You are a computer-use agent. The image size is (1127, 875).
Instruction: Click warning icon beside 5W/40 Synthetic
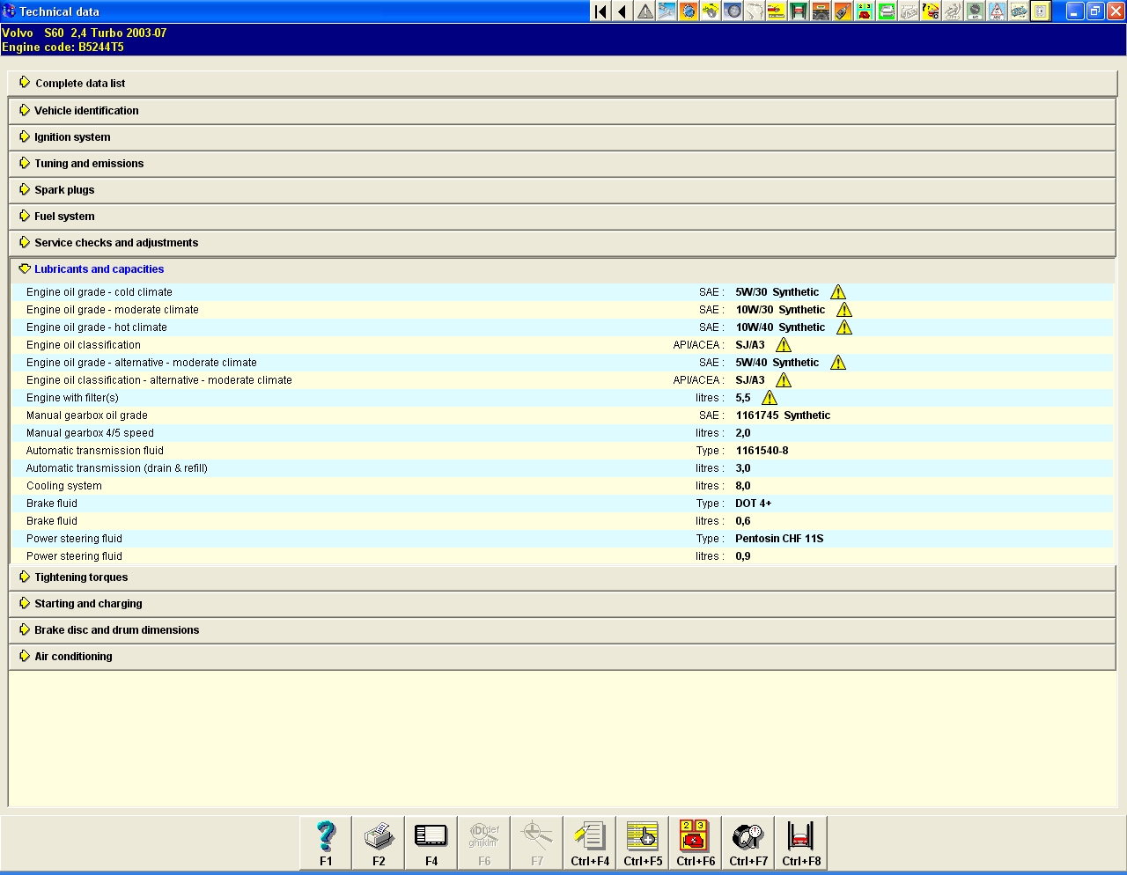pyautogui.click(x=838, y=363)
